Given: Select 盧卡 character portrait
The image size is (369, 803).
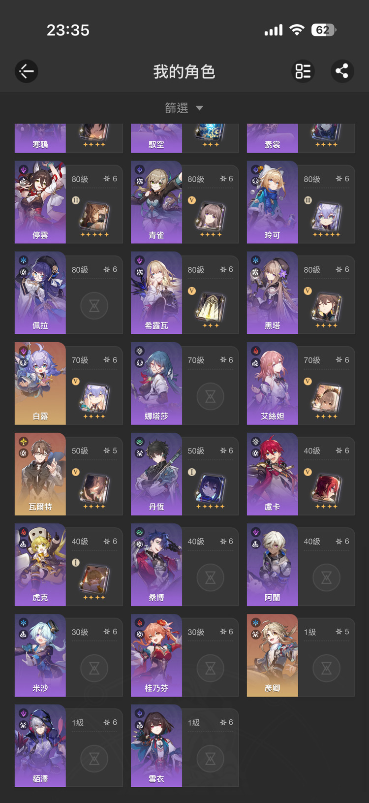Looking at the screenshot, I should pos(273,474).
